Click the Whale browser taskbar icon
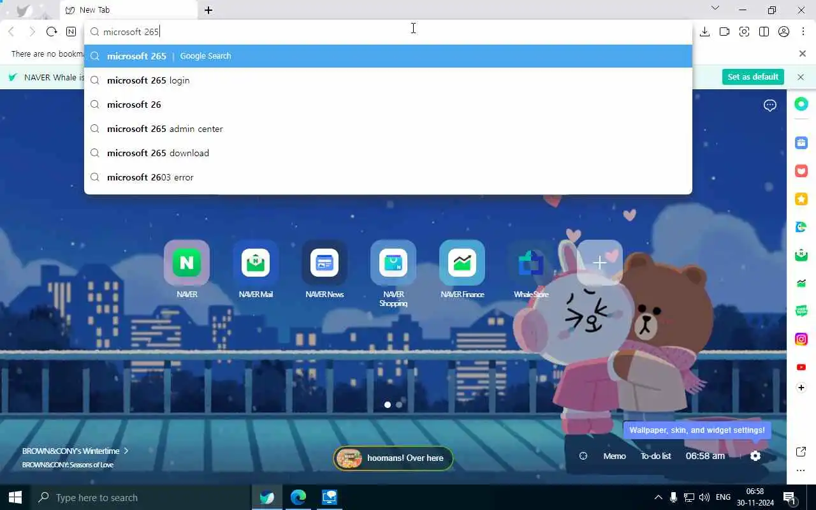 267,497
